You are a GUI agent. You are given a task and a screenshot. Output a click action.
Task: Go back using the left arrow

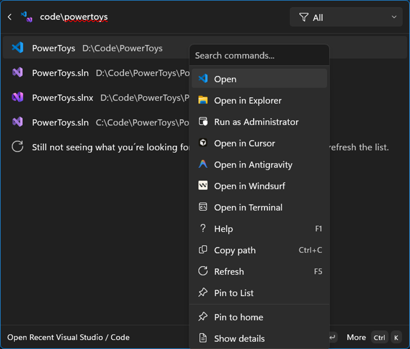(10, 17)
